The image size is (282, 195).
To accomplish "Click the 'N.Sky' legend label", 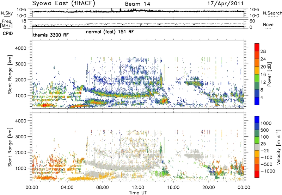I will point(7,13).
